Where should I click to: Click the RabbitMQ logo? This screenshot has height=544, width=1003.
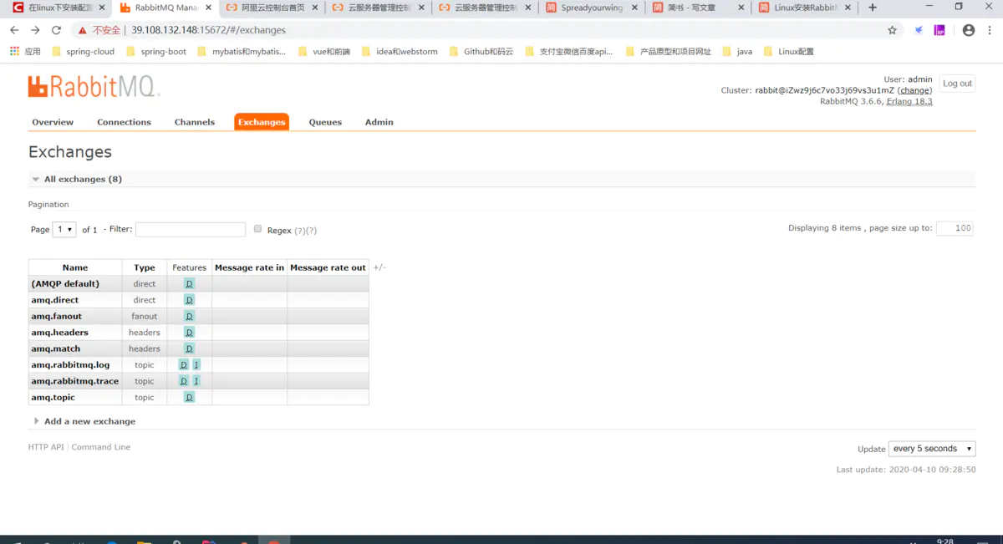coord(94,86)
